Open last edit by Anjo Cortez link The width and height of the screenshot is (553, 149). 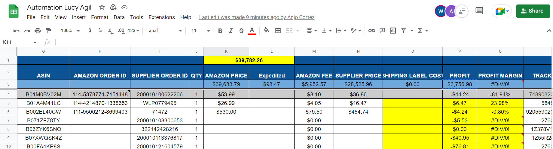(257, 17)
